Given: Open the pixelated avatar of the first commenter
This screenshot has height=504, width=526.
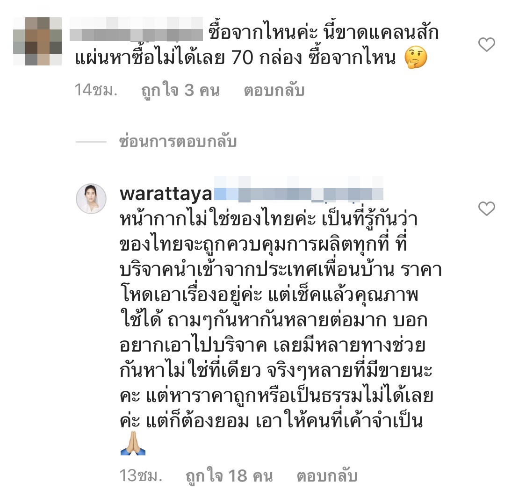Looking at the screenshot, I should pyautogui.click(x=37, y=41).
